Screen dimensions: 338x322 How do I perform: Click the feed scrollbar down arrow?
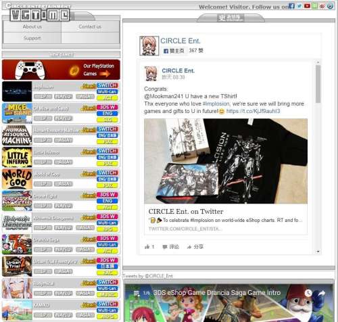[x=318, y=251]
